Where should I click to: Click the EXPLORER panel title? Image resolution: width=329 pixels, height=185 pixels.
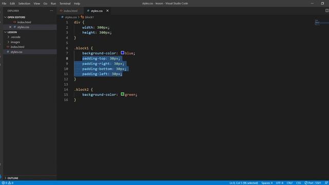point(13,11)
